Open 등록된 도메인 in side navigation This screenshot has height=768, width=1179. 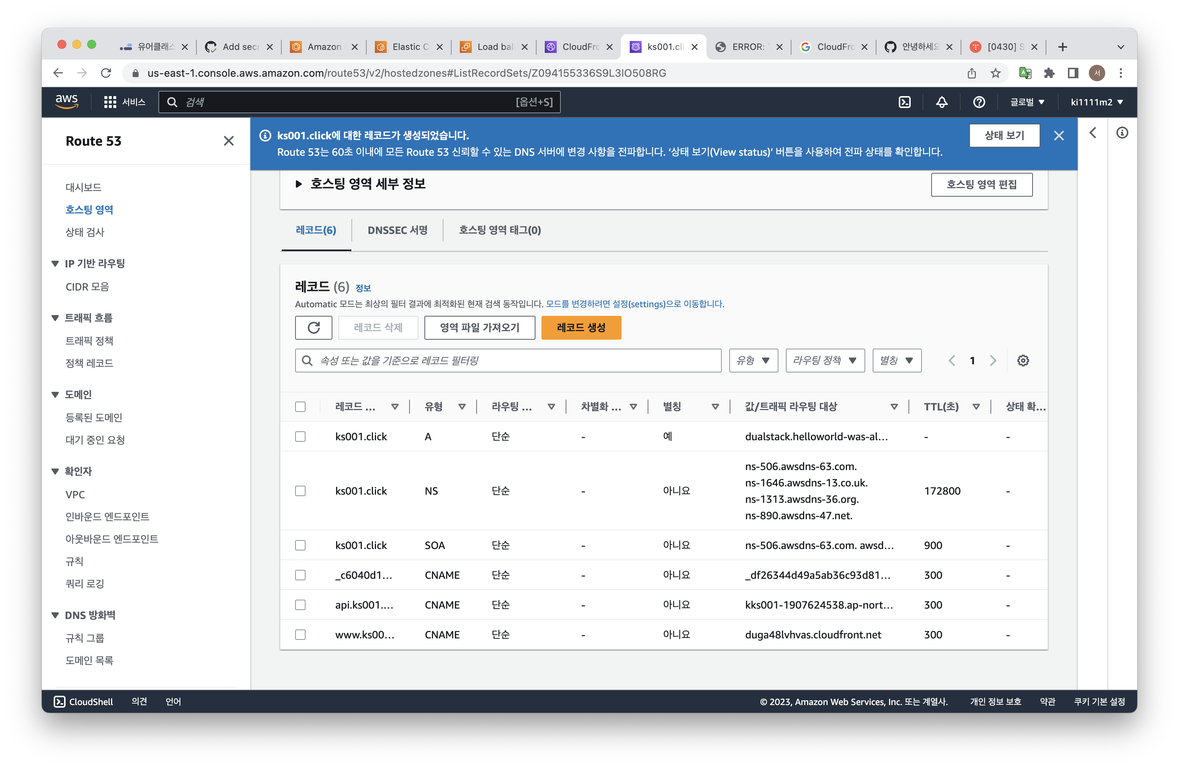click(x=94, y=418)
